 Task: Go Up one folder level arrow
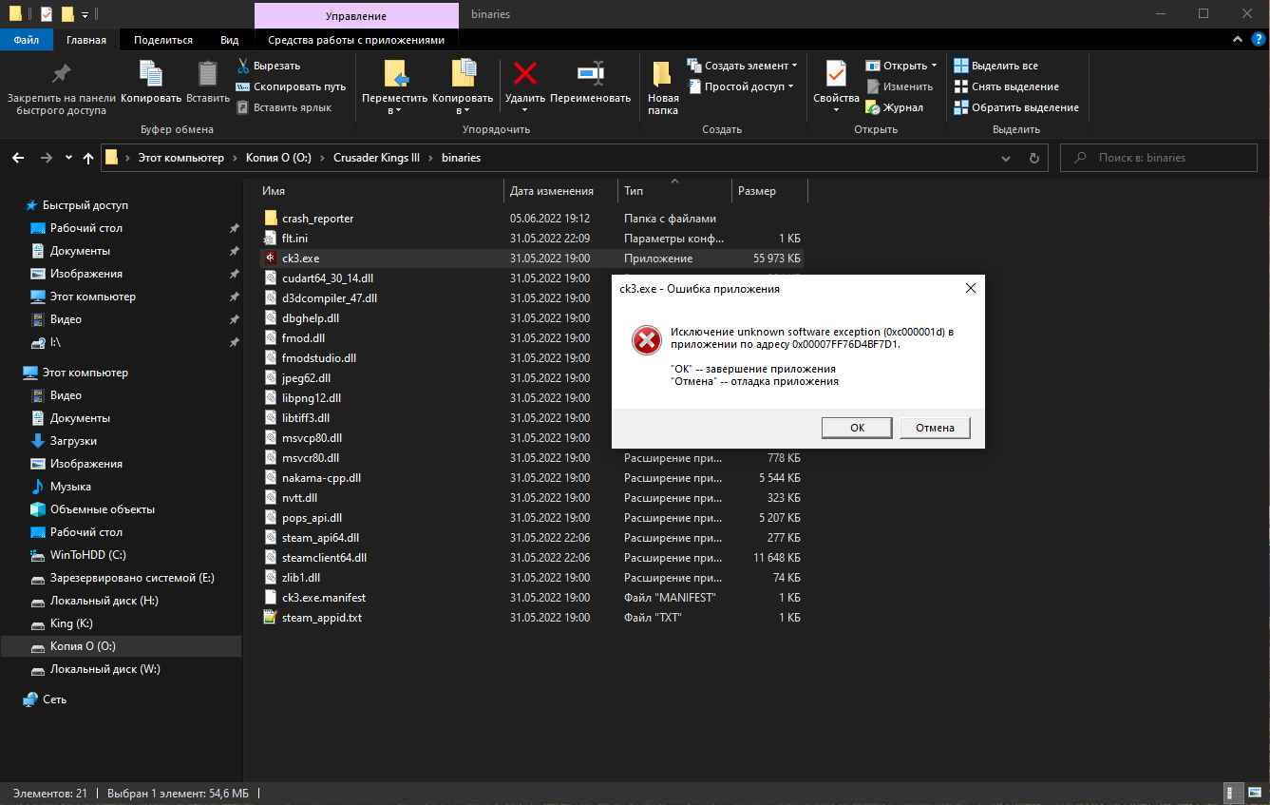click(x=88, y=158)
